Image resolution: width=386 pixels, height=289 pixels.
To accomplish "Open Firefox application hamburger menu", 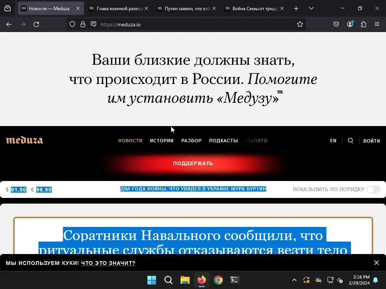I will point(377,24).
